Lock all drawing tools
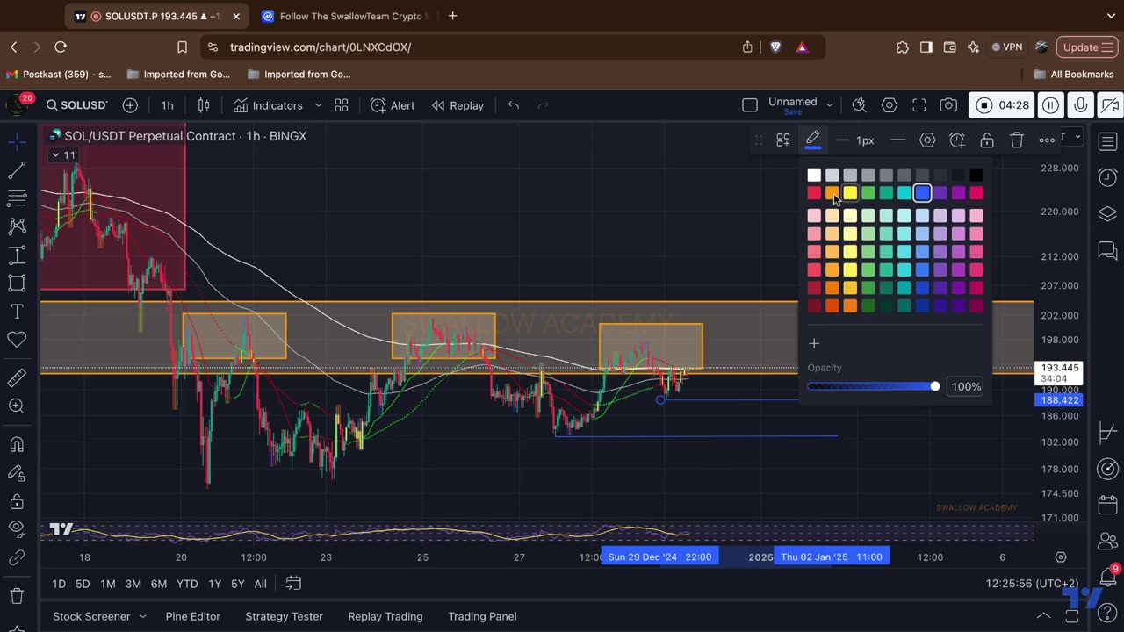 pyautogui.click(x=17, y=501)
